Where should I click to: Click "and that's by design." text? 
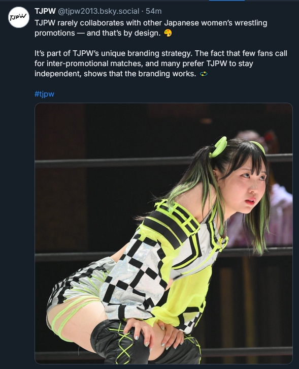pos(124,33)
